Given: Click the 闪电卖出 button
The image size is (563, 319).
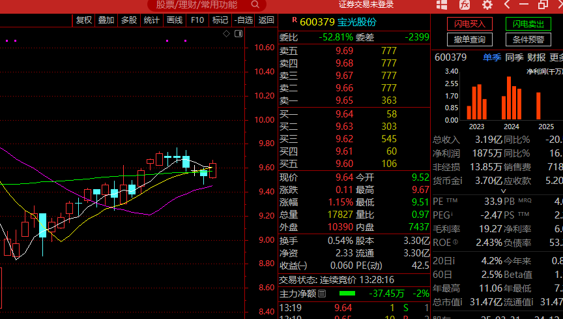Looking at the screenshot, I should (x=528, y=24).
